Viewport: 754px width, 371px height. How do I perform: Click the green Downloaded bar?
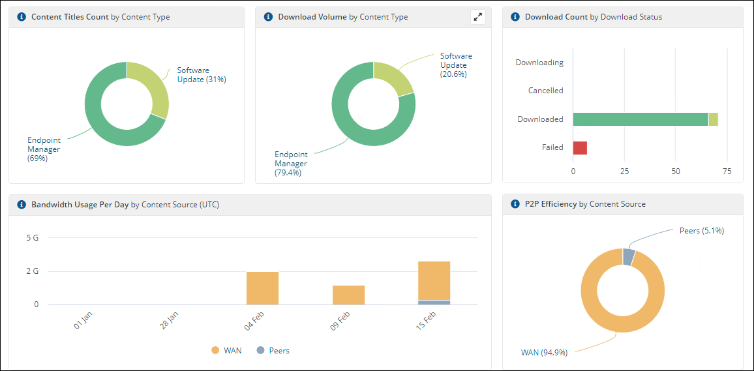pos(639,119)
